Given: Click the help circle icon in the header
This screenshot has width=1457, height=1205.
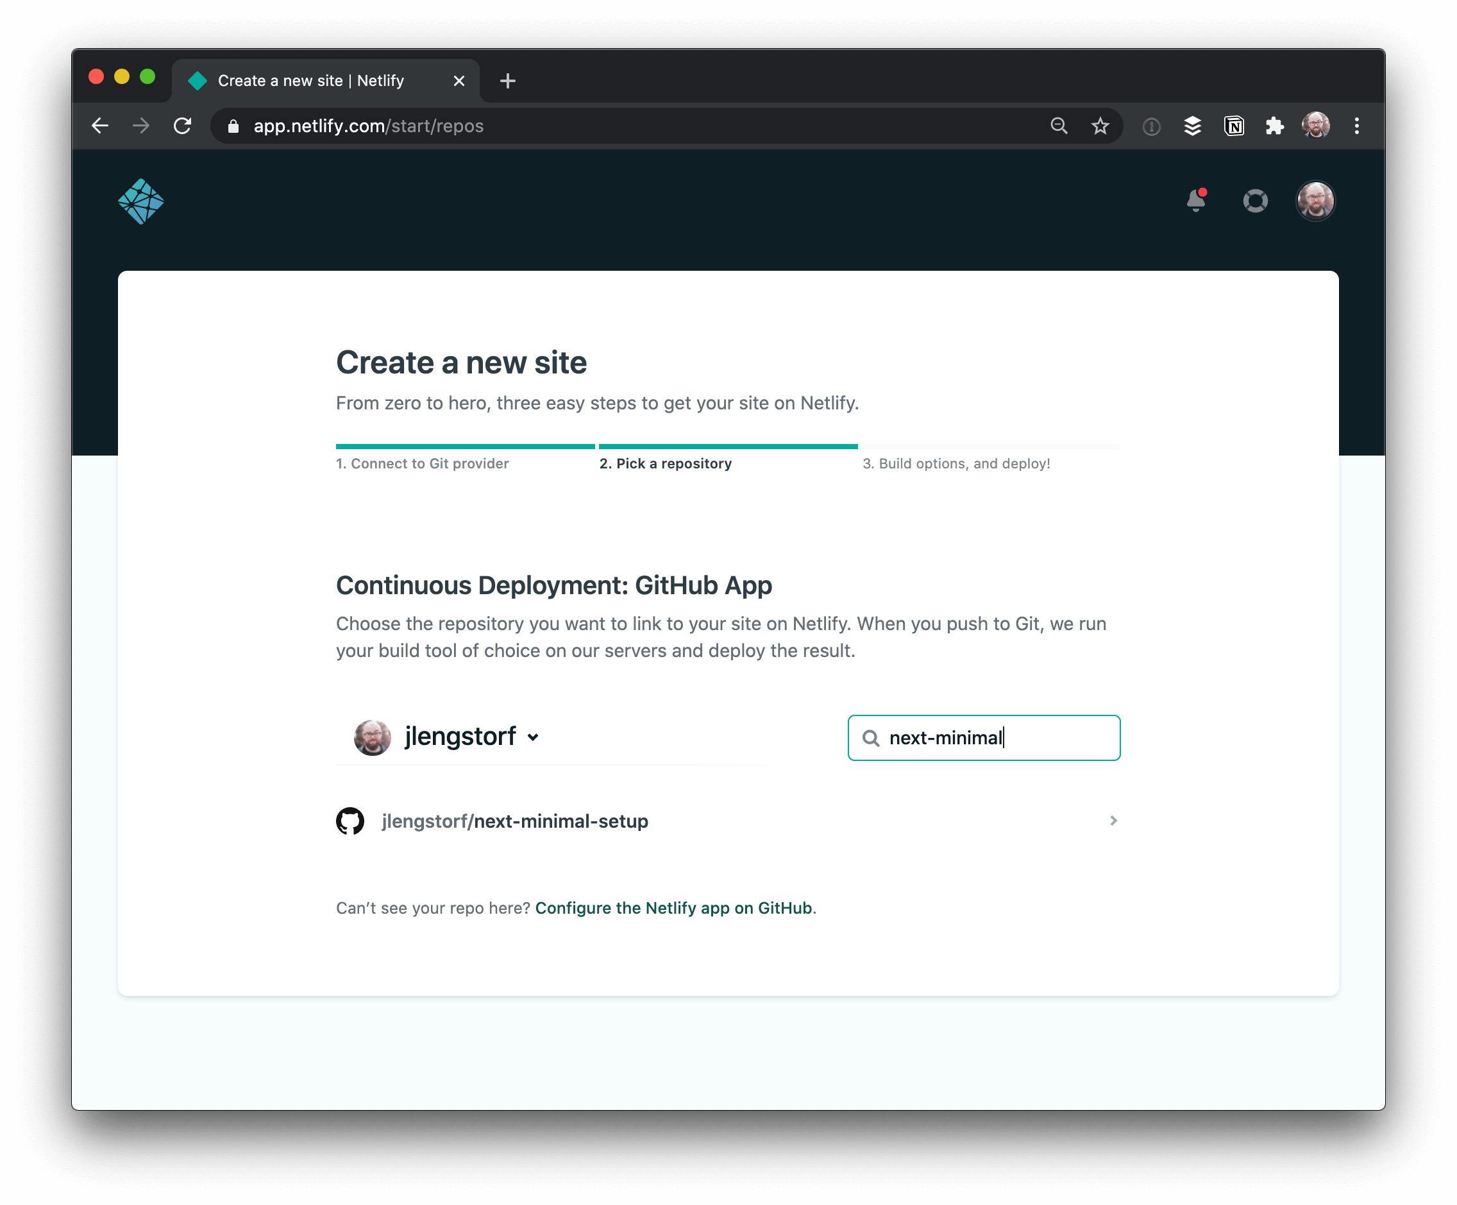Looking at the screenshot, I should (1256, 201).
